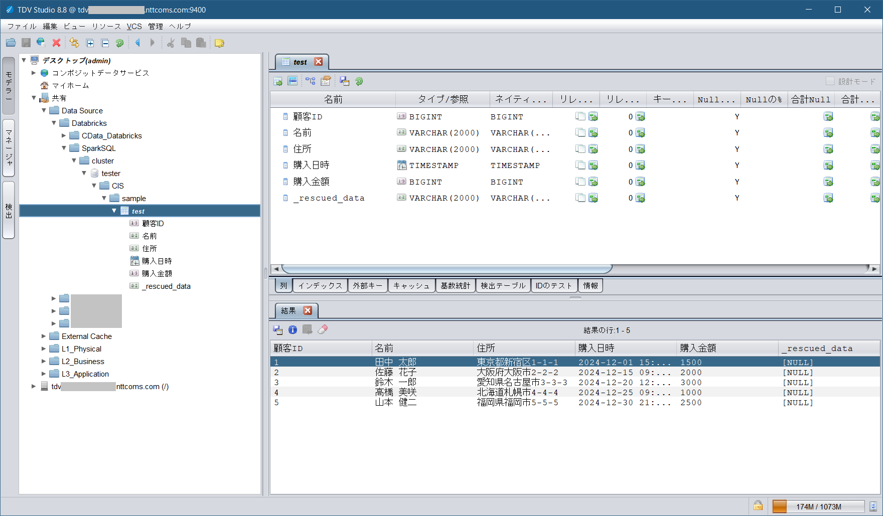The width and height of the screenshot is (883, 516).
Task: Click the right arrow of the column table scrollbar
Action: tap(874, 269)
